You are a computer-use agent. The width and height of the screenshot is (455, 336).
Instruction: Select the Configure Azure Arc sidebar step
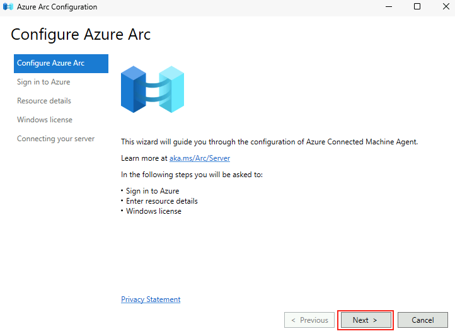coord(61,63)
